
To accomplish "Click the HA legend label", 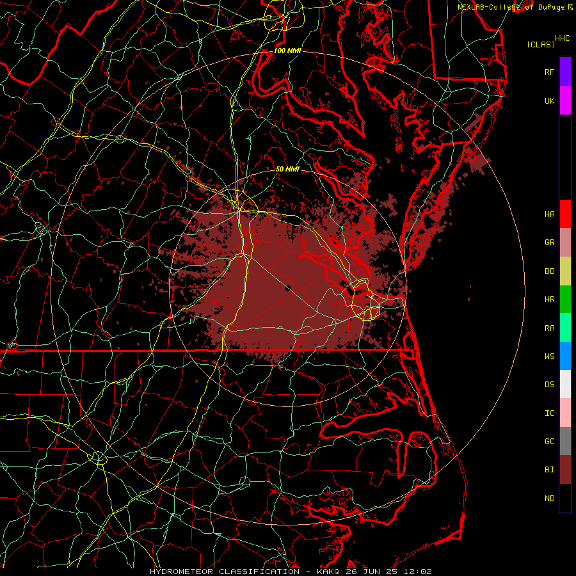I will [549, 214].
